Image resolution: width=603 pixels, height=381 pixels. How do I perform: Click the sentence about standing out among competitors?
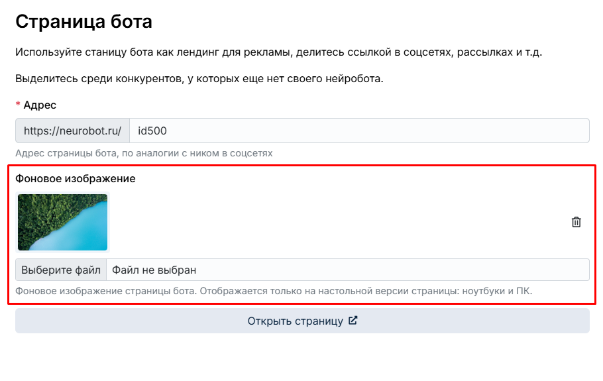(199, 79)
